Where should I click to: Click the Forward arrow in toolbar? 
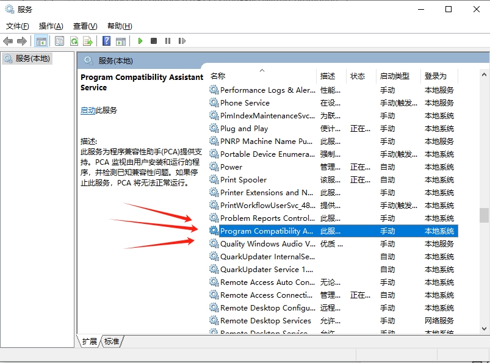click(x=22, y=41)
